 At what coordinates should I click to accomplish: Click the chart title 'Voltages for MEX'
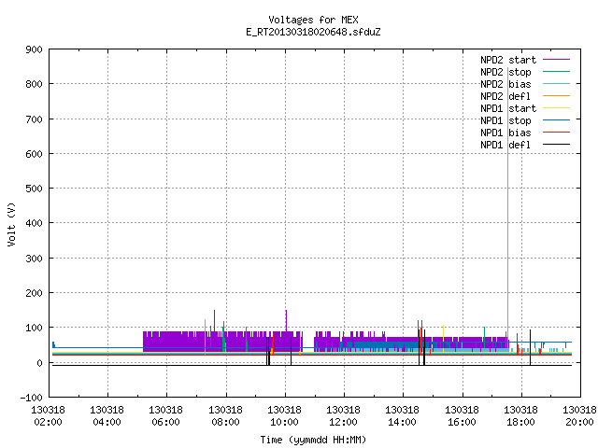[x=313, y=20]
